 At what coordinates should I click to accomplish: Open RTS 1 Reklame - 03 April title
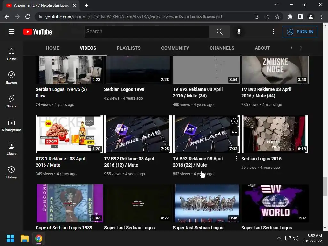point(61,162)
